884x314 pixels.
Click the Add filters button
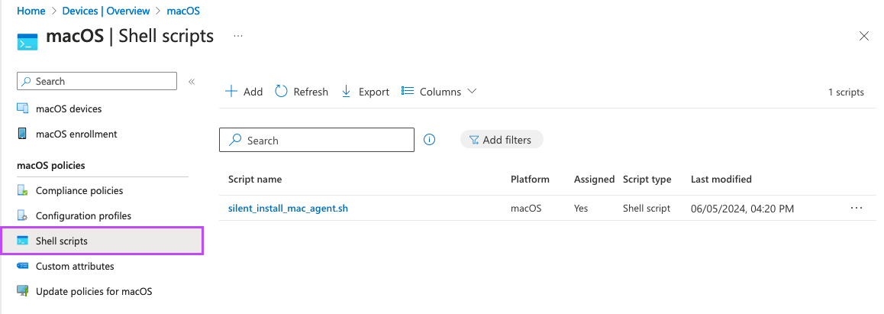coord(501,140)
